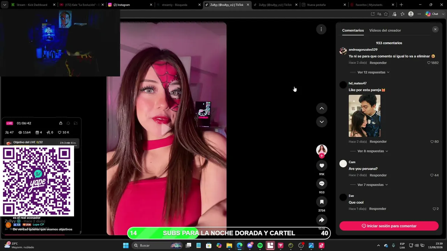This screenshot has height=251, width=447.
Task: Open the couple photo in hd_mateo47's comment
Action: pos(364,116)
